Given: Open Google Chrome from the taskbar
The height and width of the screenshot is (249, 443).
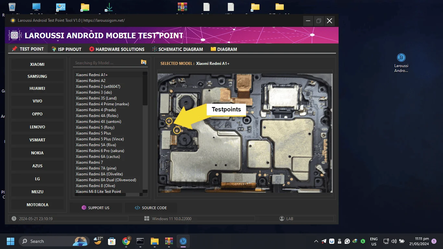Looking at the screenshot, I should tap(126, 241).
